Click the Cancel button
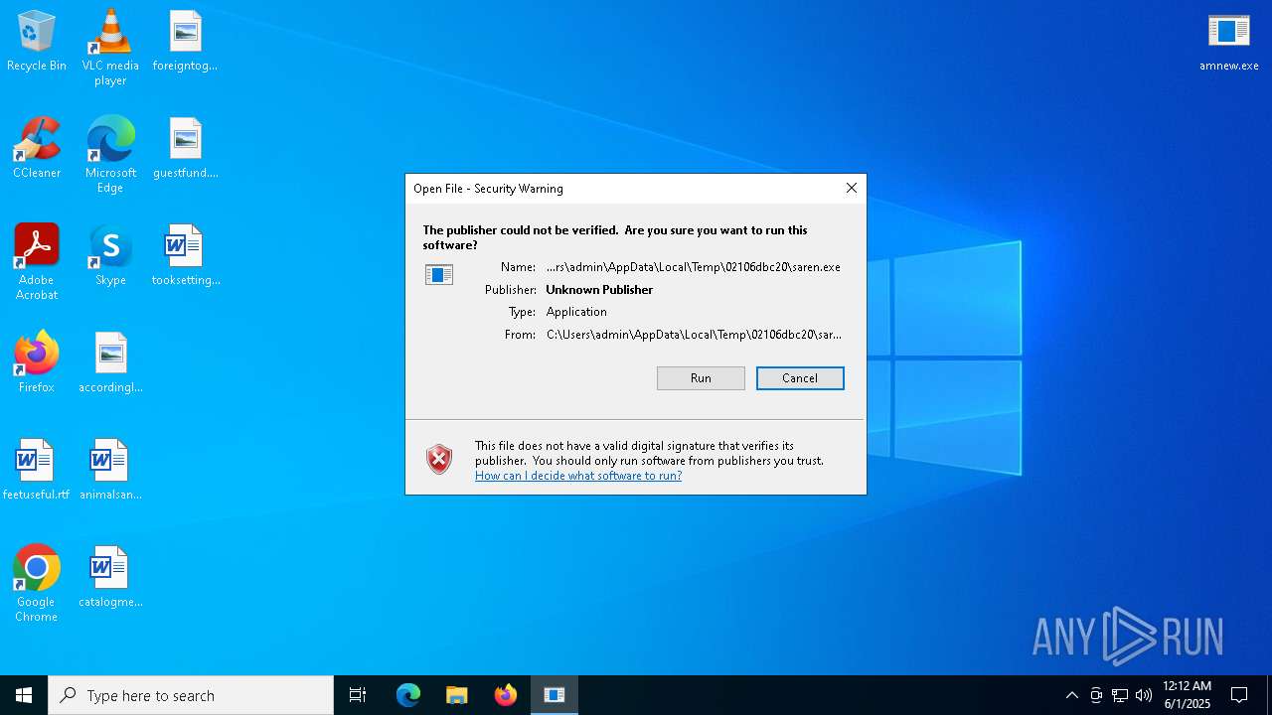The width and height of the screenshot is (1272, 715). pyautogui.click(x=800, y=378)
